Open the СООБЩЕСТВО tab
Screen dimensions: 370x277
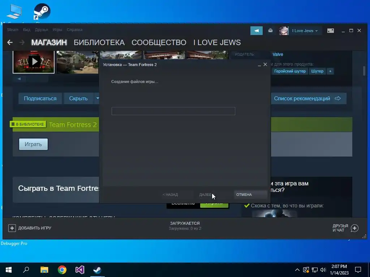click(159, 43)
